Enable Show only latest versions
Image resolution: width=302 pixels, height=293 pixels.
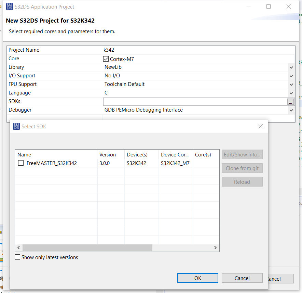[17, 257]
